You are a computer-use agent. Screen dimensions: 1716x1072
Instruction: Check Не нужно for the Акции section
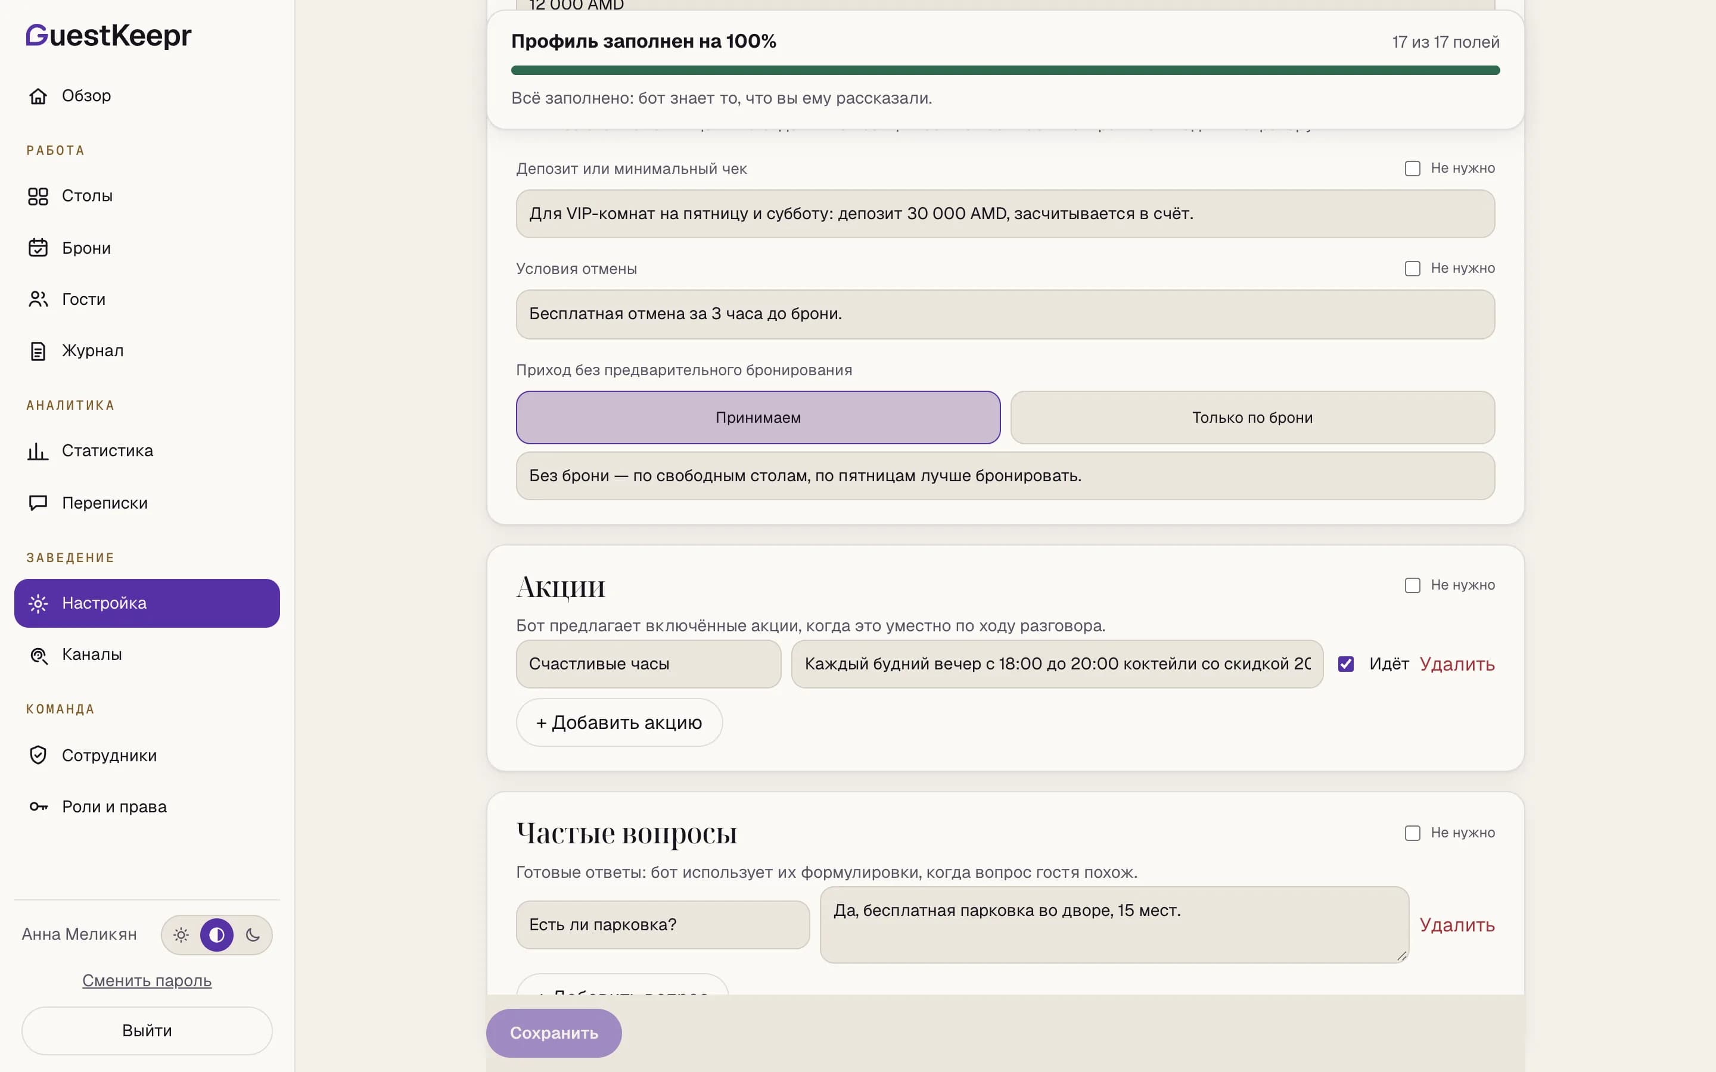coord(1413,585)
